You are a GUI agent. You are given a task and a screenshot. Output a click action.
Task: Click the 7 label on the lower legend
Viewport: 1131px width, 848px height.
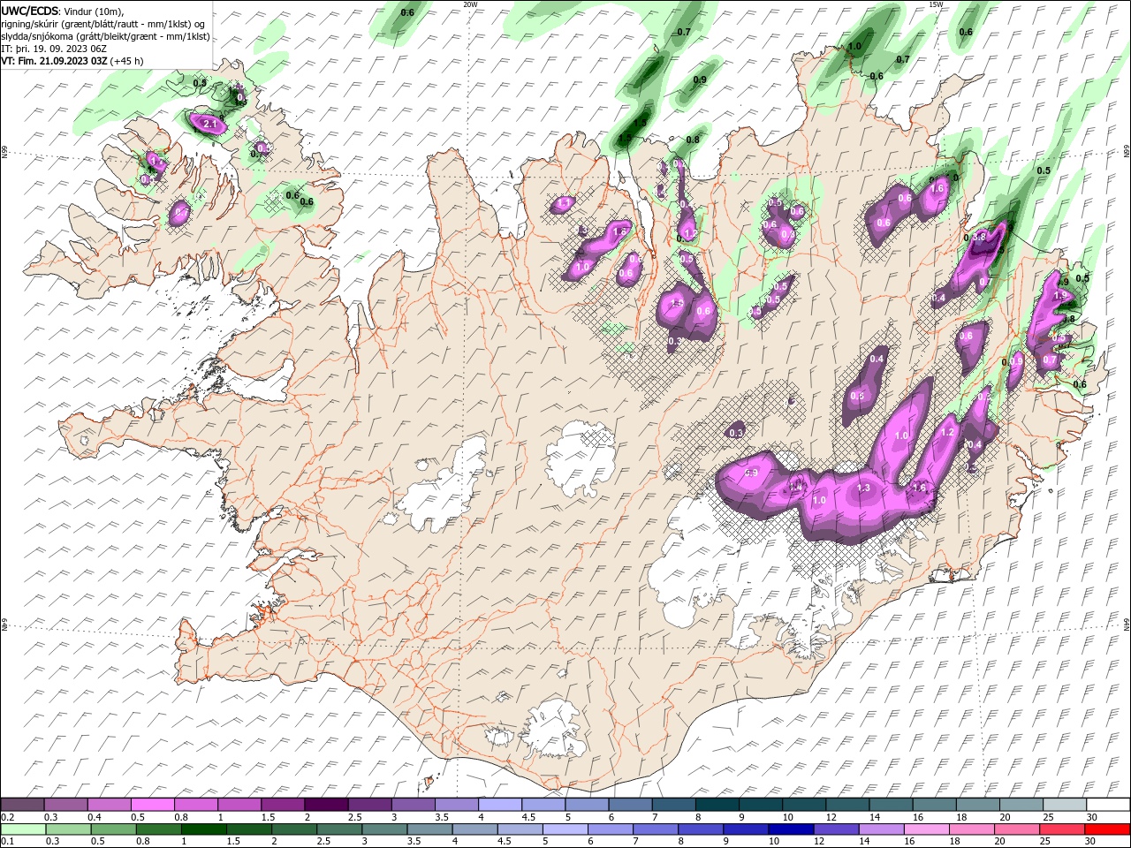click(x=635, y=841)
